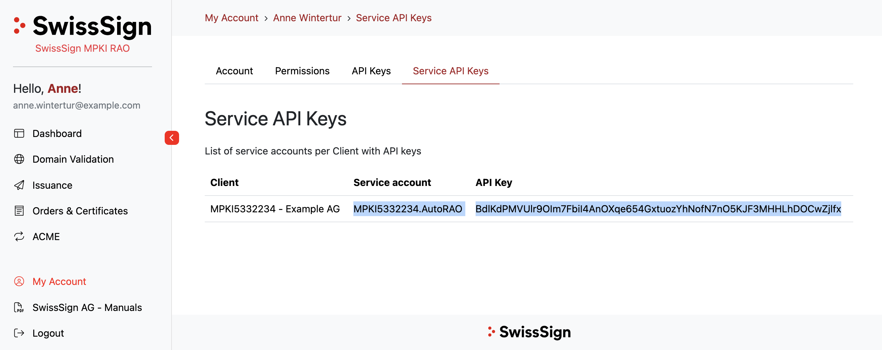This screenshot has height=350, width=882.
Task: Open the Issuance menu item
Action: pyautogui.click(x=52, y=185)
